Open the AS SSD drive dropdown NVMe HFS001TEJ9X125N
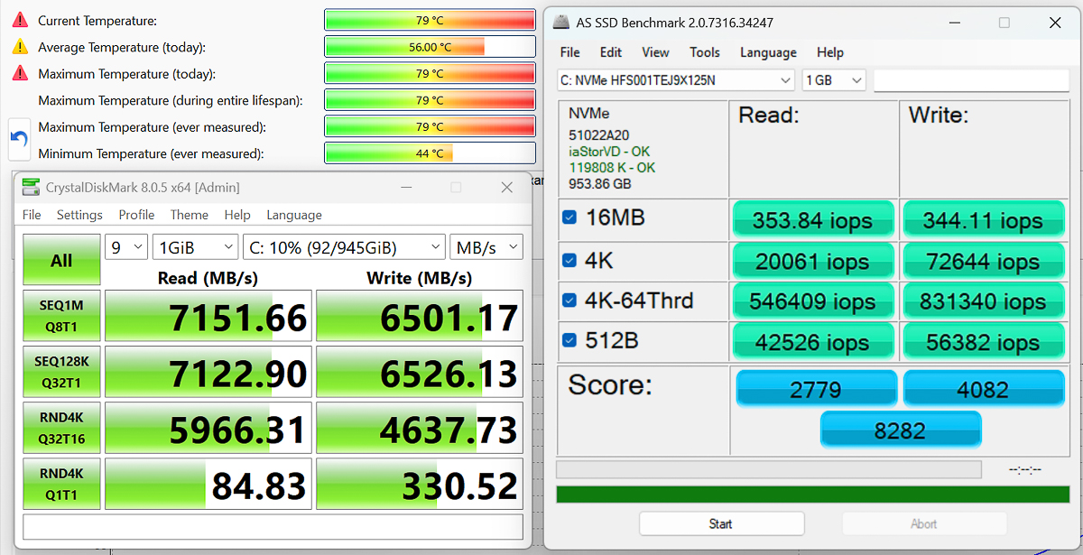This screenshot has width=1083, height=555. coord(676,80)
